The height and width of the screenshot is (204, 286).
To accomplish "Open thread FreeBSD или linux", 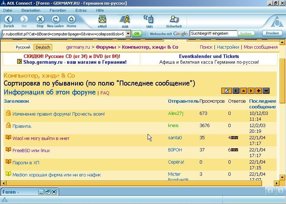I will (x=31, y=151).
